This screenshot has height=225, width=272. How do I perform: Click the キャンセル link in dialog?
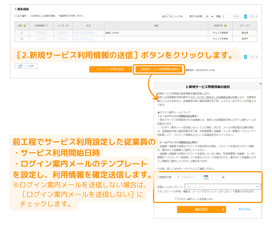[x=245, y=209]
